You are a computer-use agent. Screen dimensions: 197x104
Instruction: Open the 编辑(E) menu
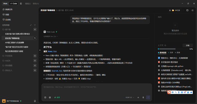pyautogui.click(x=28, y=4)
